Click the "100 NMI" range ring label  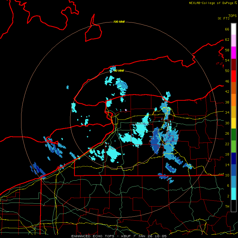pyautogui.click(x=119, y=22)
